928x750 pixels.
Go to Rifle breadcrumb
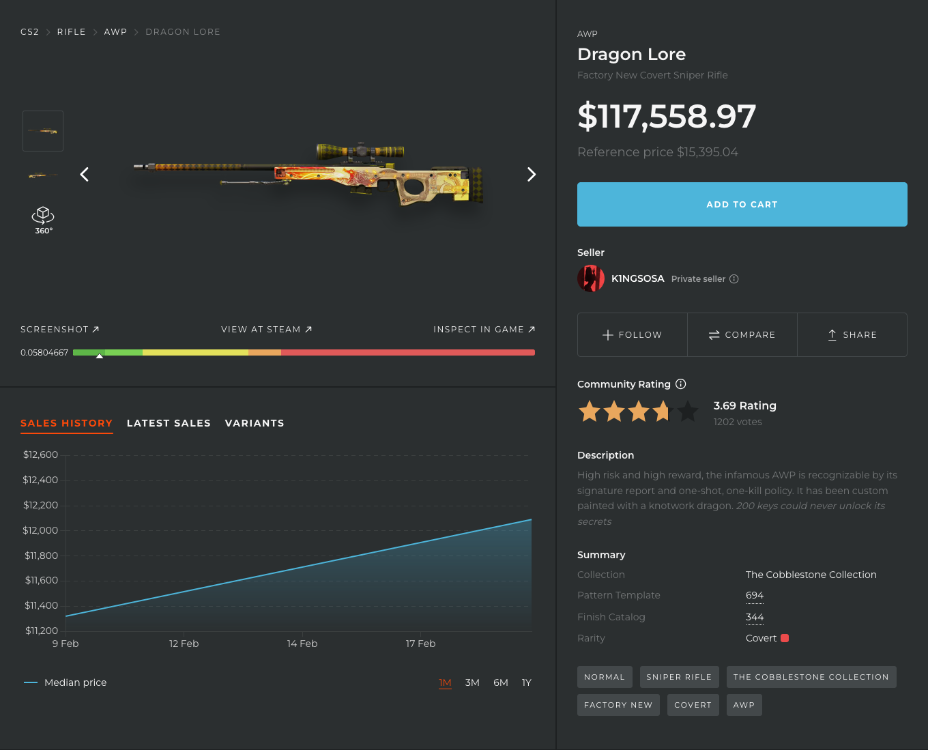(x=72, y=32)
